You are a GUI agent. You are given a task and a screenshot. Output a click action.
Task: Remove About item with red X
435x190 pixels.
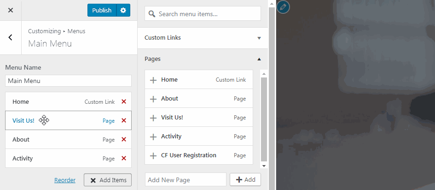[x=123, y=140]
